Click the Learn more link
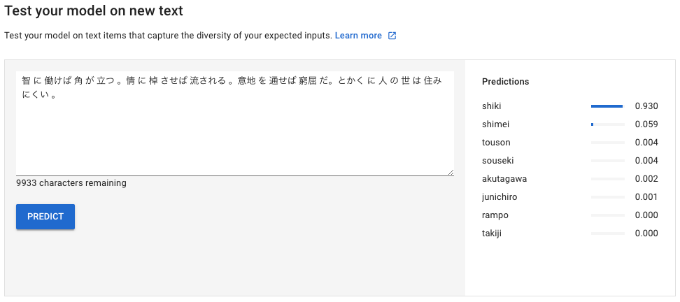The image size is (680, 302). click(x=358, y=36)
